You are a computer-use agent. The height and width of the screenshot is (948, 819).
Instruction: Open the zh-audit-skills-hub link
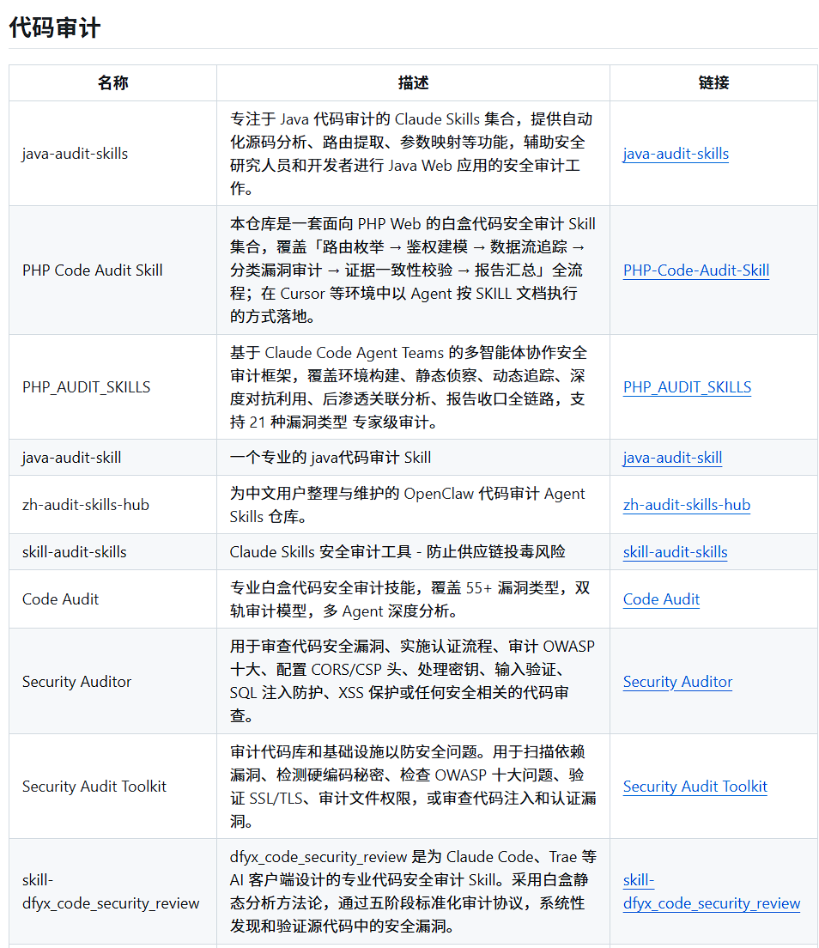click(x=687, y=505)
